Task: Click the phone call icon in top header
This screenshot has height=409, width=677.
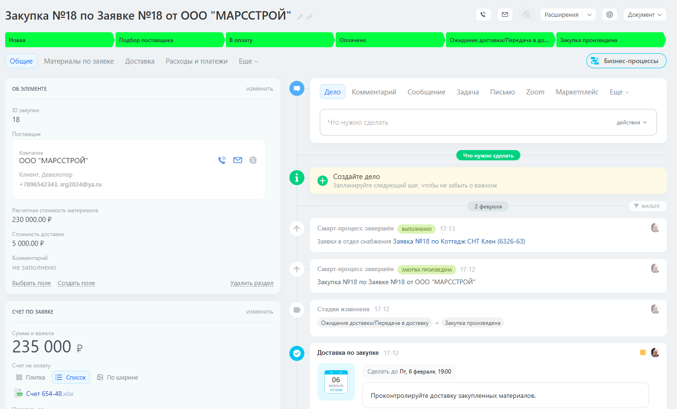Action: [x=483, y=14]
